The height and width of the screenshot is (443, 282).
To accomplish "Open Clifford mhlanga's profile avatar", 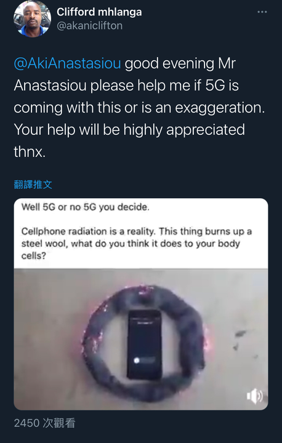I will pos(32,18).
